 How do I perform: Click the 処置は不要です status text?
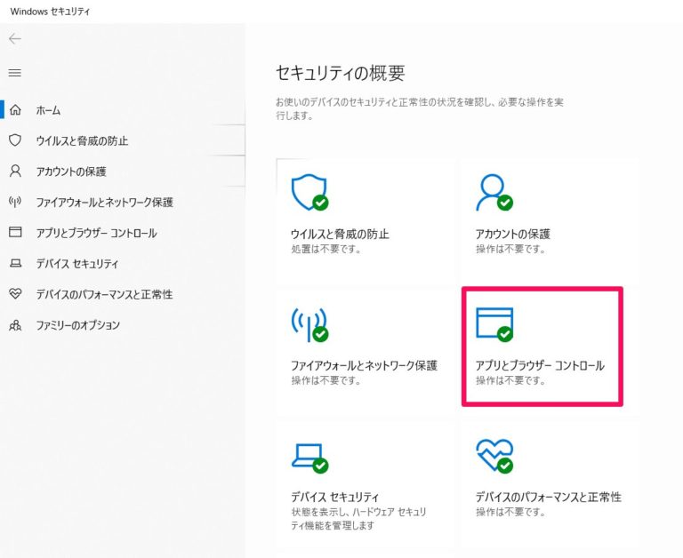click(x=325, y=250)
